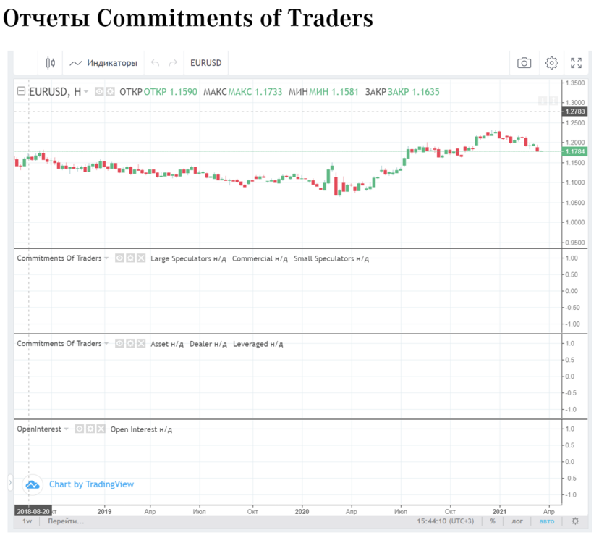Viewport: 599px width, 543px height.
Task: Click the TradingView cloud logo
Action: [x=33, y=484]
